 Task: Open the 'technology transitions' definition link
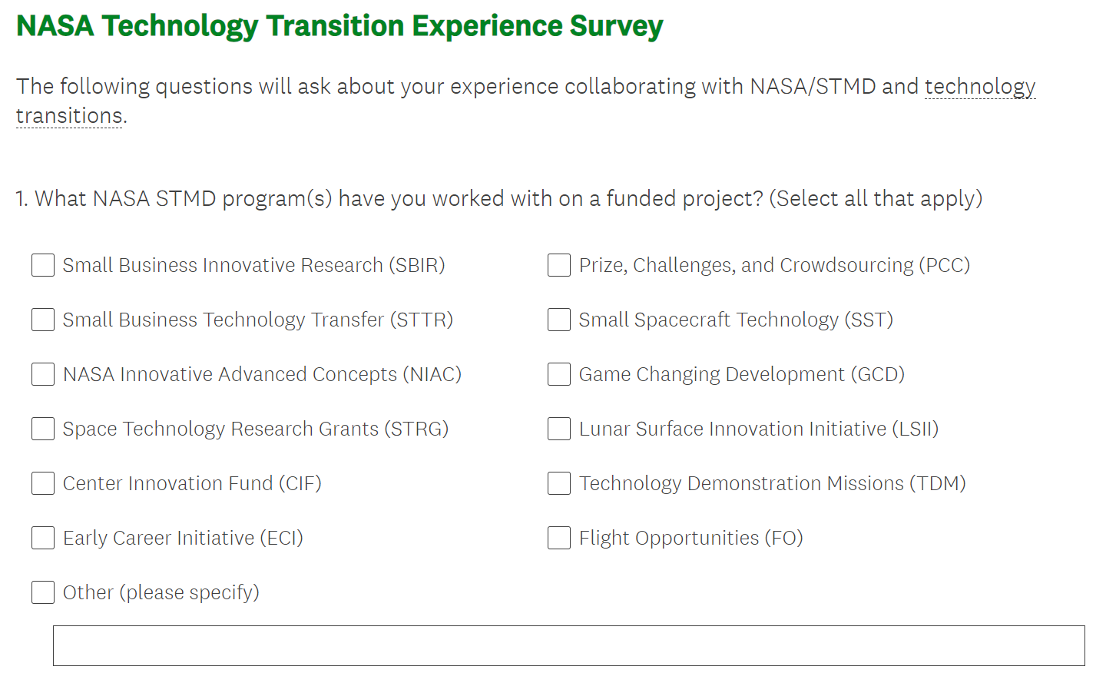(979, 87)
